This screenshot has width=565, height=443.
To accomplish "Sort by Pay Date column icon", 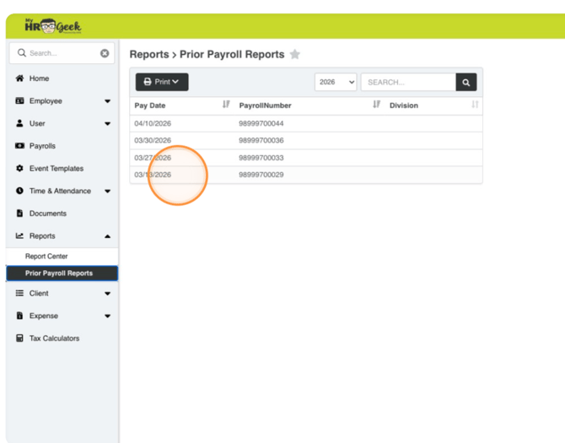I will tap(226, 105).
